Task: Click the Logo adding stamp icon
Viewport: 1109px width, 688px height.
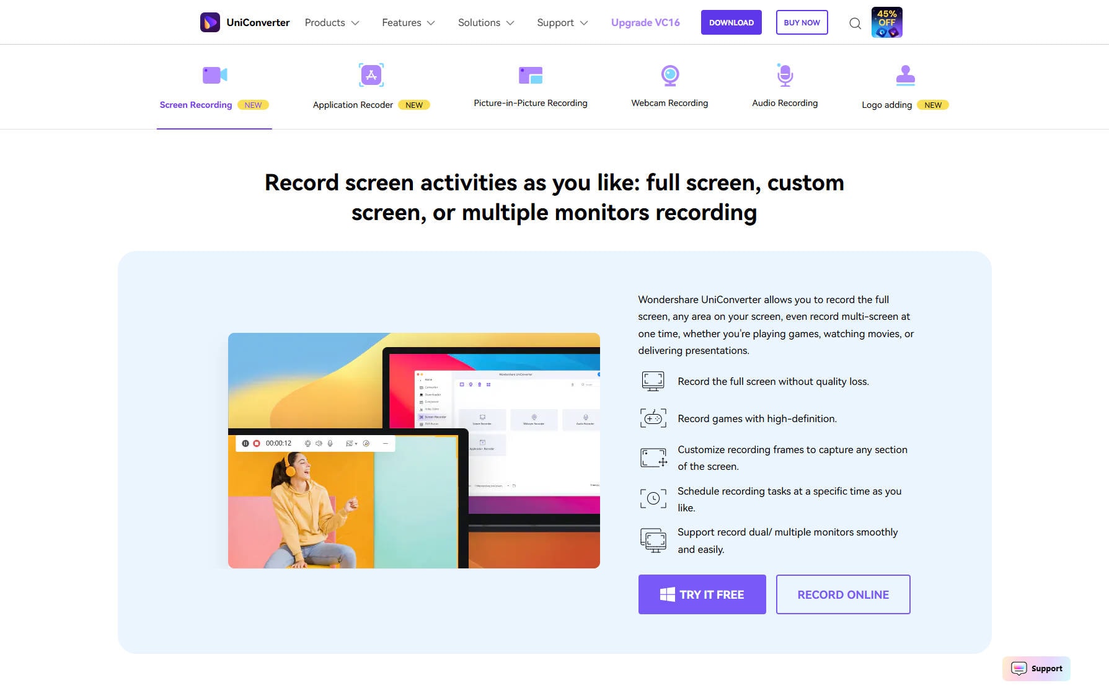Action: click(906, 75)
